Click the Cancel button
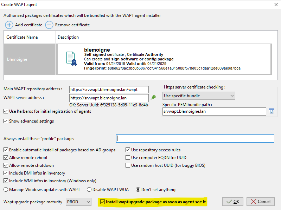The height and width of the screenshot is (210, 281). [x=261, y=202]
